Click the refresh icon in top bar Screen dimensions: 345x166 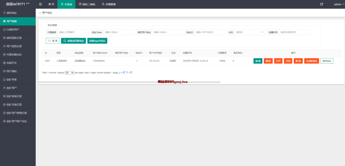click(321, 4)
